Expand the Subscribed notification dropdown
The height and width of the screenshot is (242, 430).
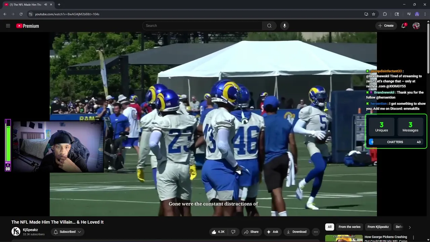click(x=68, y=232)
